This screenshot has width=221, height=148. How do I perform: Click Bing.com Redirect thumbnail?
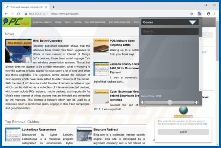click(84, 134)
